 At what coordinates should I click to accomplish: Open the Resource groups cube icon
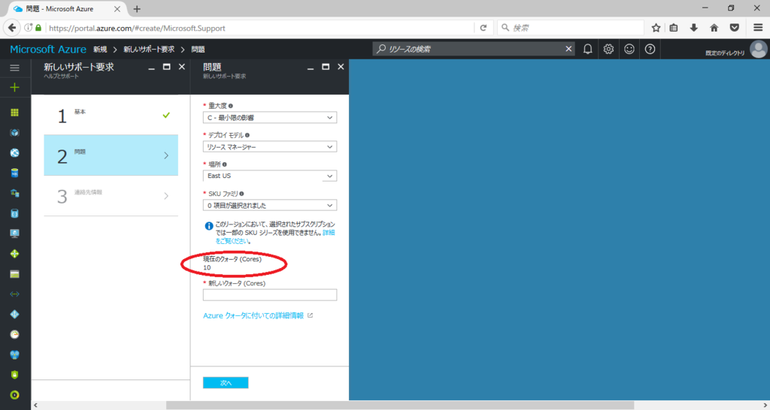point(15,132)
